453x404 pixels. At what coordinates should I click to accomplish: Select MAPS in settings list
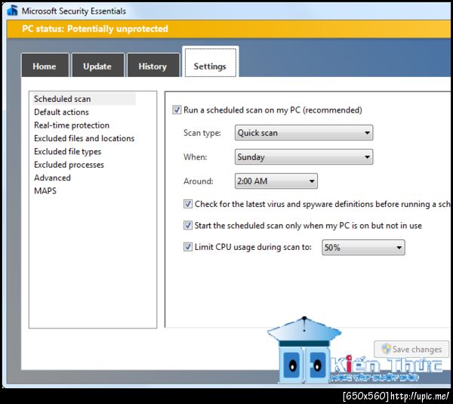point(45,191)
